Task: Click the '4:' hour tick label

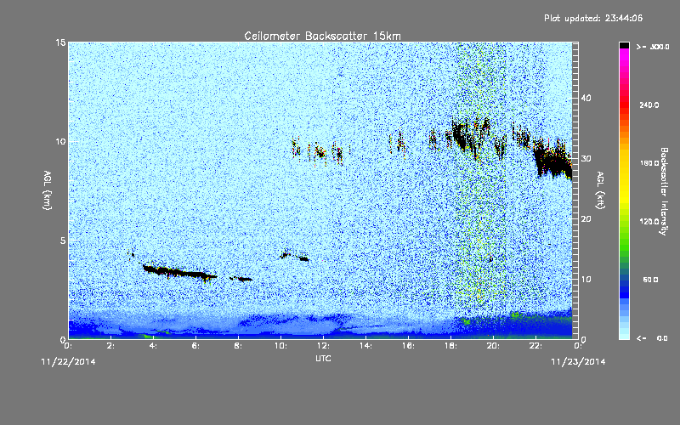Action: tap(153, 346)
